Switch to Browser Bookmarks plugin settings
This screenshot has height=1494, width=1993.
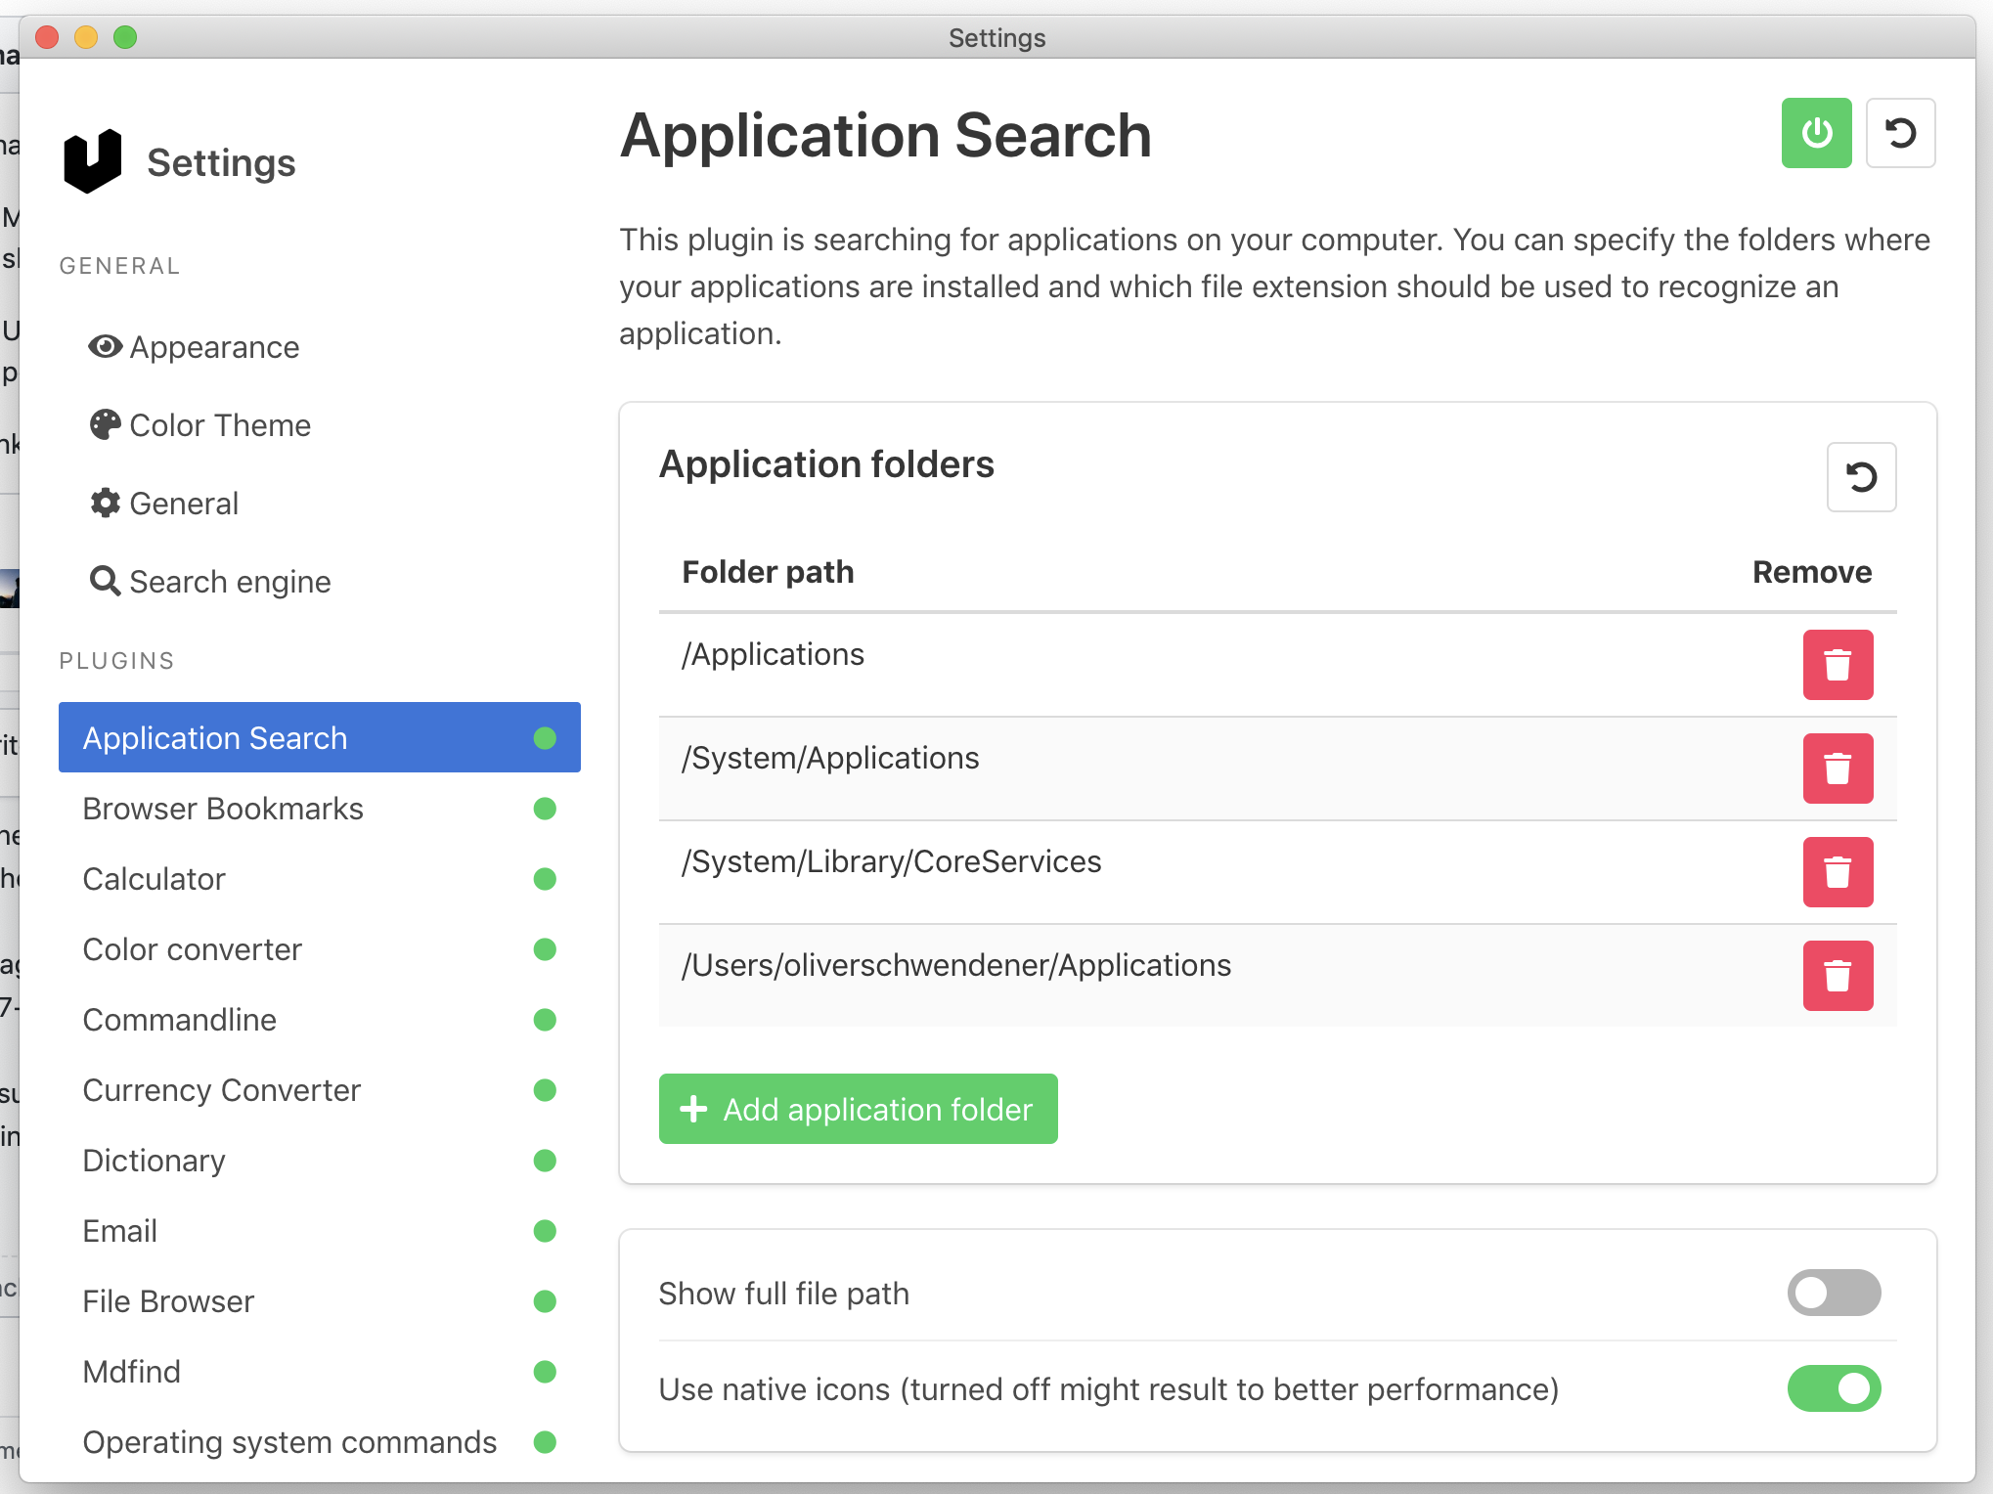223,809
